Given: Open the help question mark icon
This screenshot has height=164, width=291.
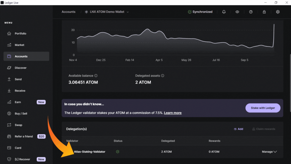Looking at the screenshot, I should pyautogui.click(x=251, y=12).
